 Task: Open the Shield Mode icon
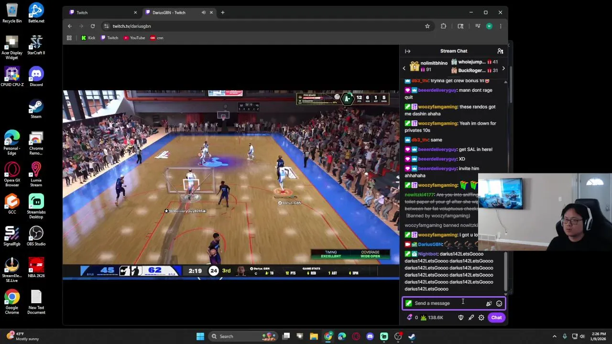(461, 318)
